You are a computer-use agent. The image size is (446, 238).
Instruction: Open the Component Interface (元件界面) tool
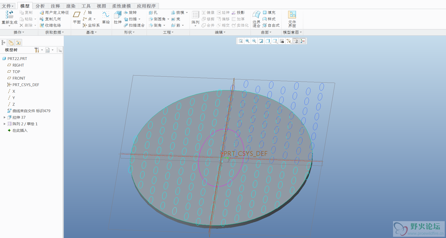click(x=292, y=15)
